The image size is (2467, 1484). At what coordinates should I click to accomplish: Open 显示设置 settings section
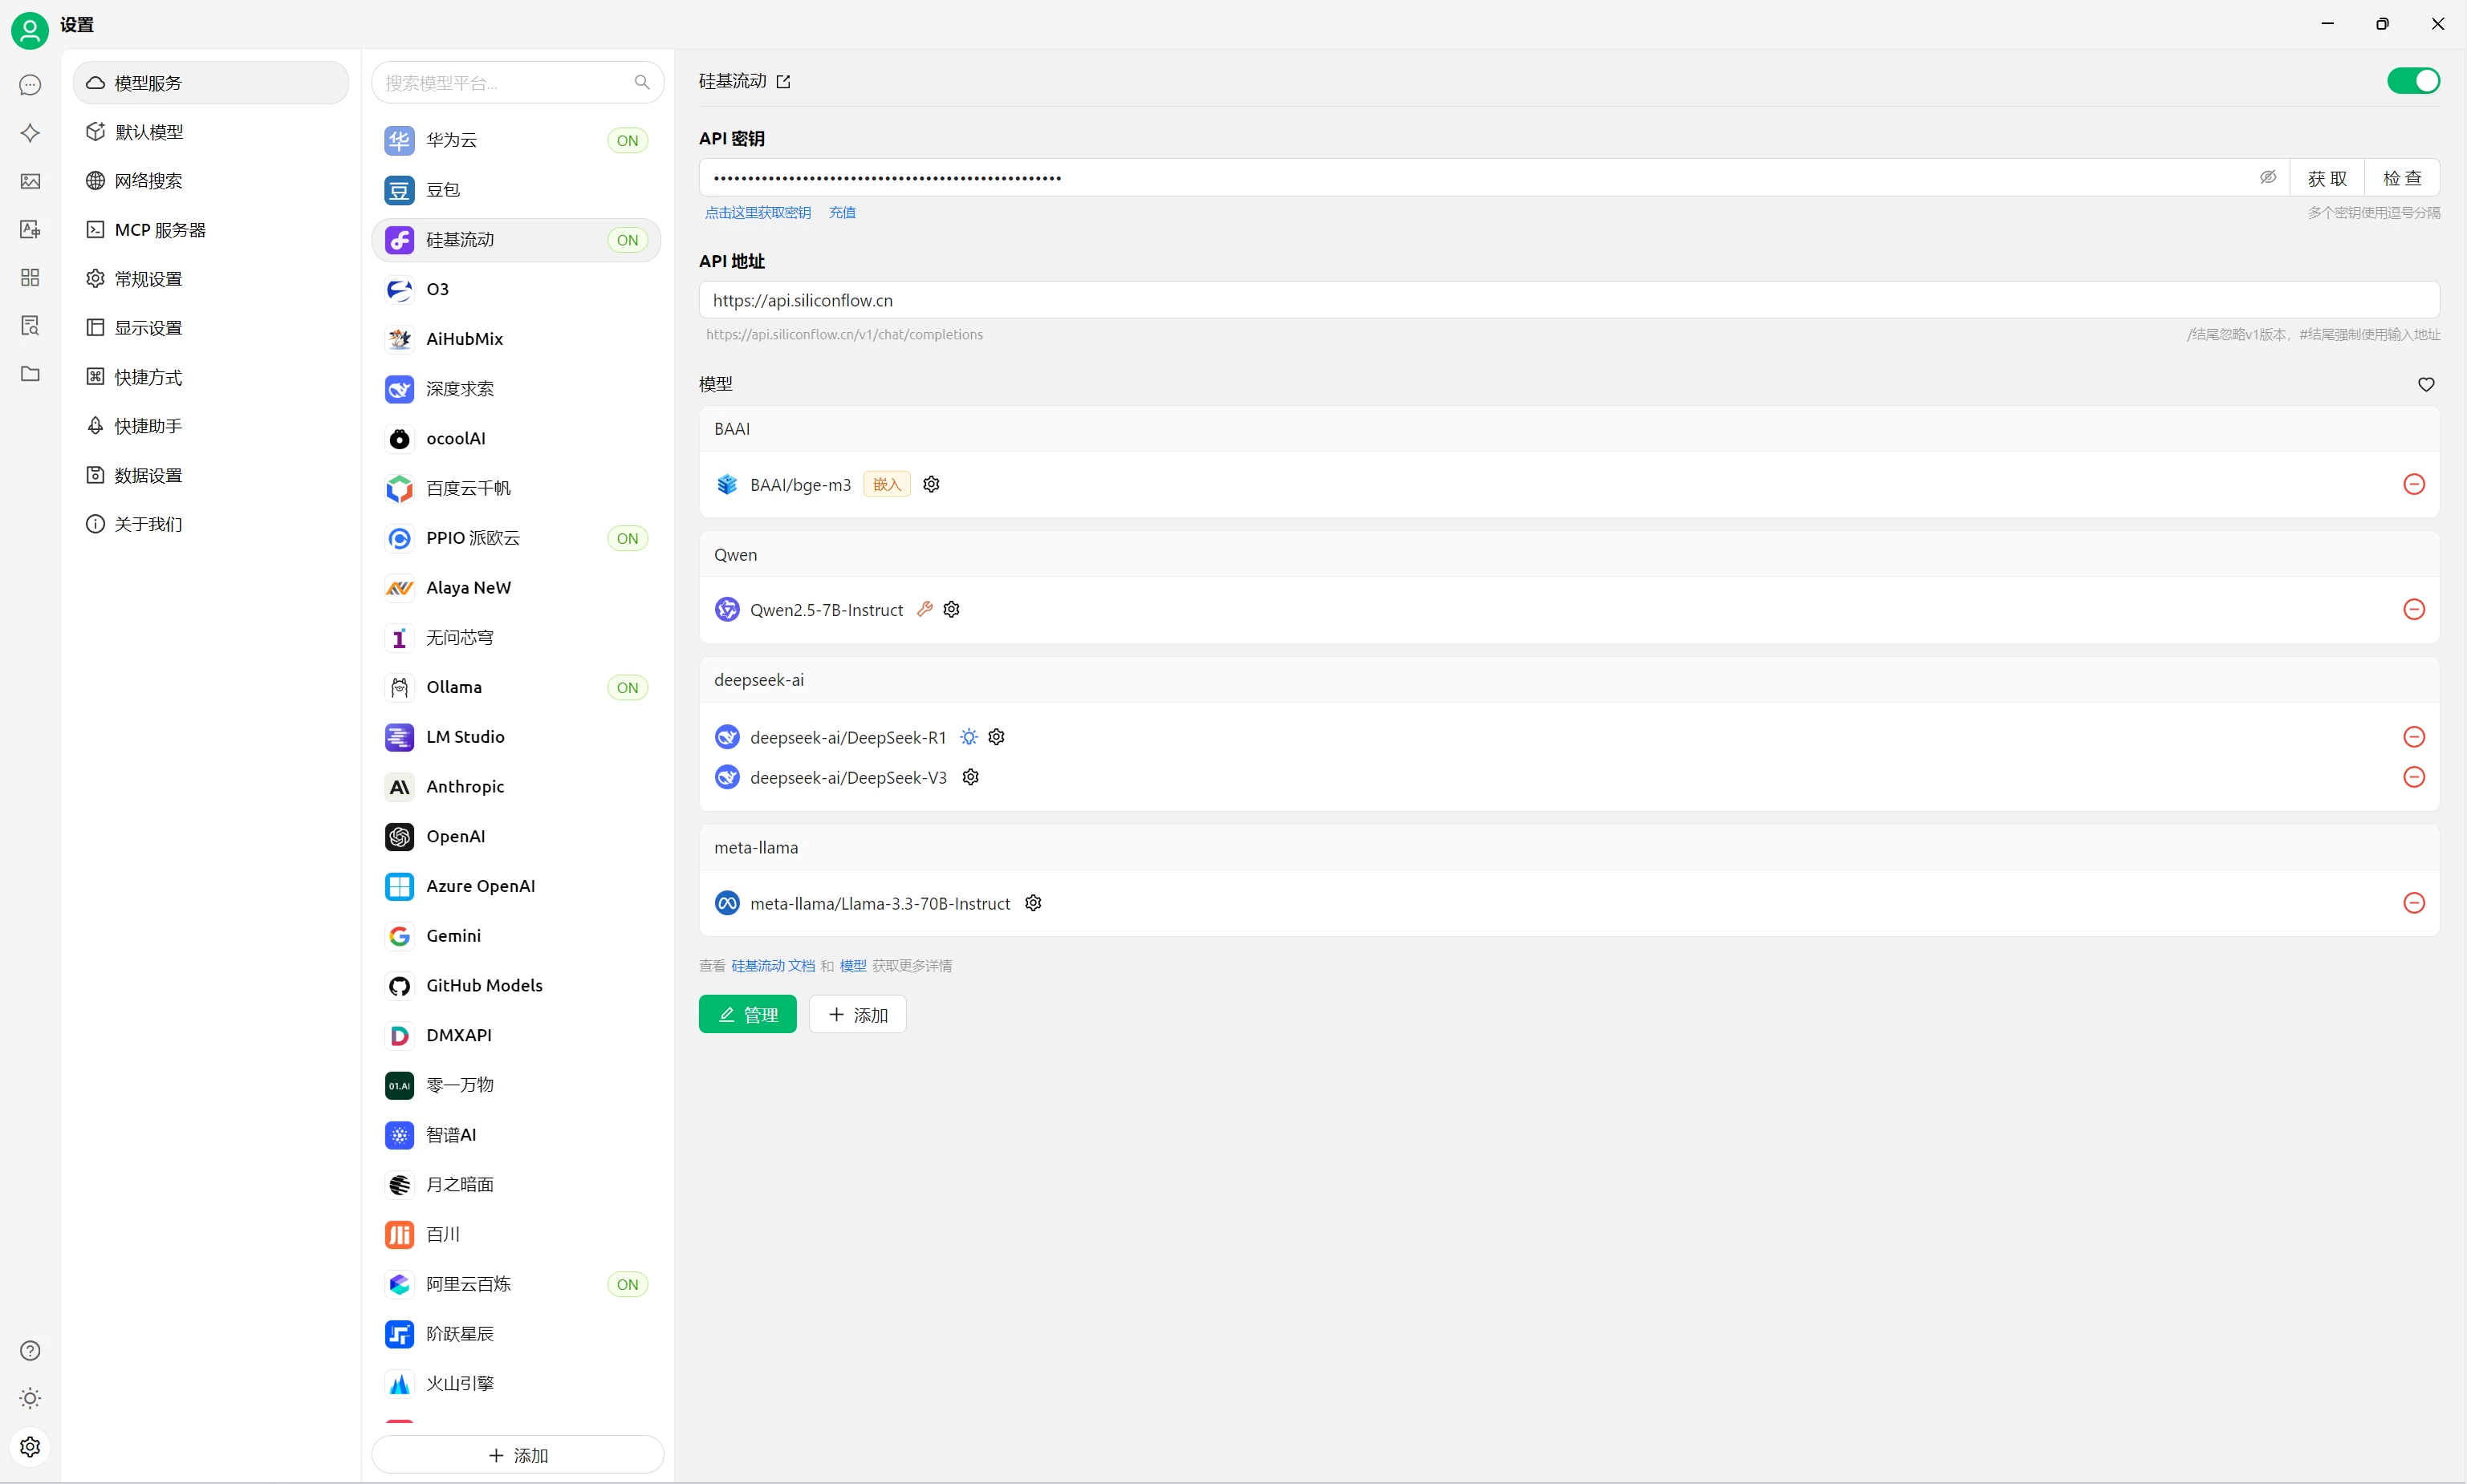click(211, 328)
